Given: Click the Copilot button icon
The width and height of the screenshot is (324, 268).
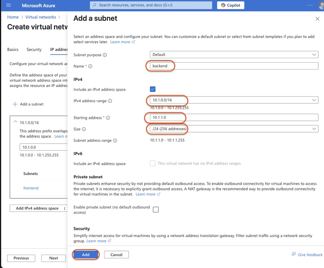Looking at the screenshot, I should tap(223, 5).
